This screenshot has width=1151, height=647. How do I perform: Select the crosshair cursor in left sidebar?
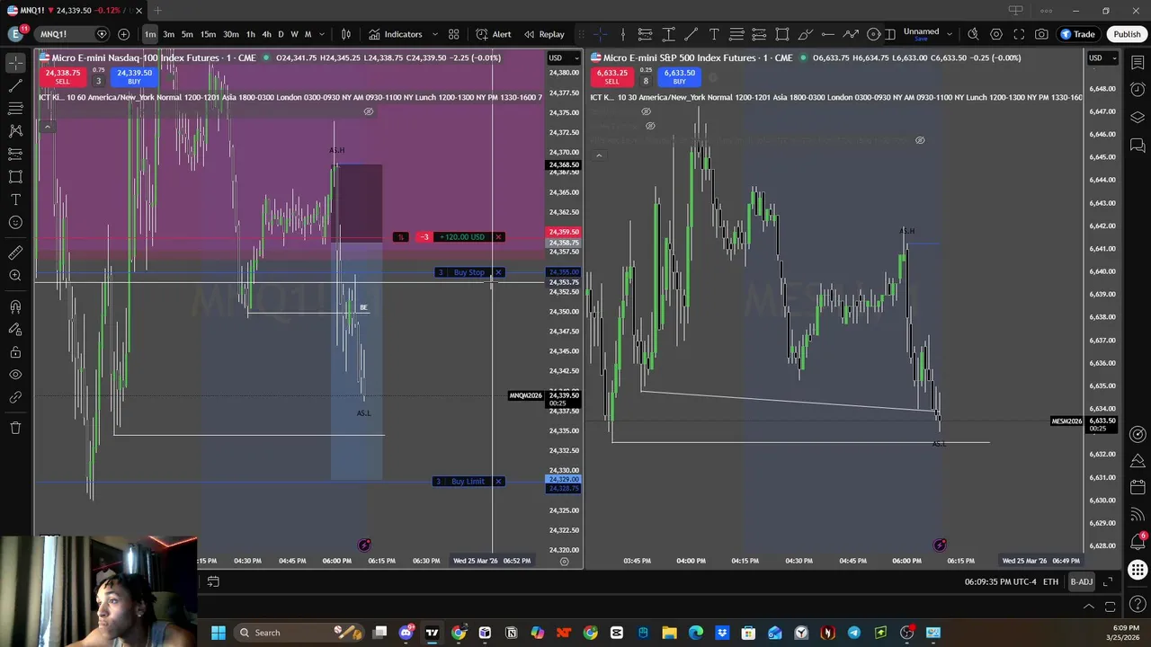point(15,62)
